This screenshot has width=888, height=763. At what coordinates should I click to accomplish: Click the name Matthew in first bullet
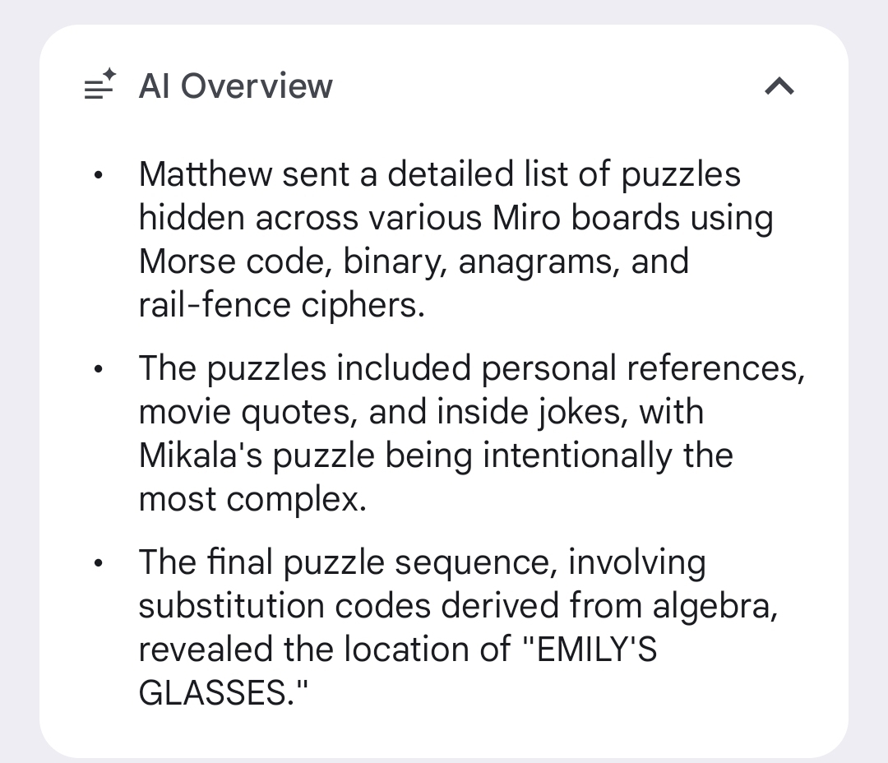205,175
